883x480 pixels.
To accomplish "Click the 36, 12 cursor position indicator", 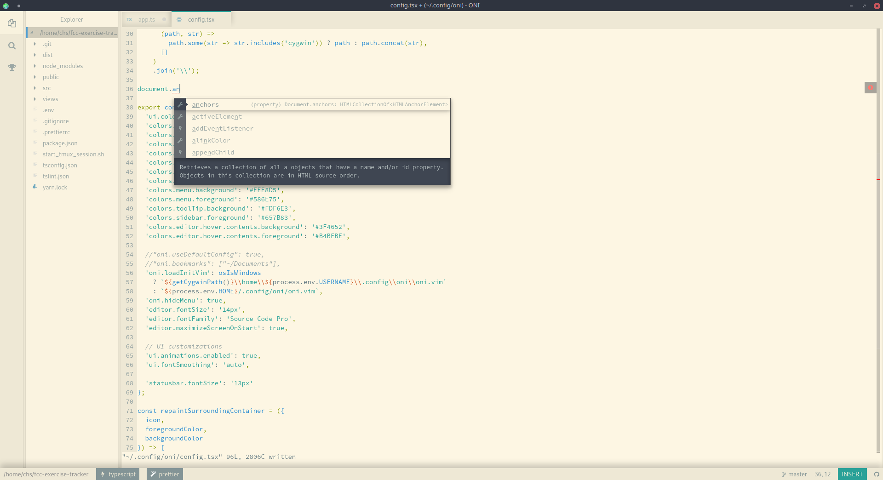I will coord(823,474).
